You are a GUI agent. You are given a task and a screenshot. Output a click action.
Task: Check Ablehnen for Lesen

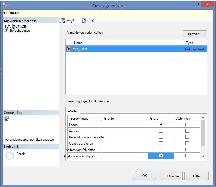click(x=187, y=125)
